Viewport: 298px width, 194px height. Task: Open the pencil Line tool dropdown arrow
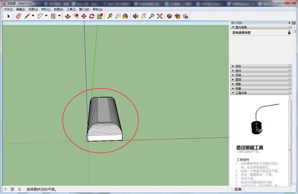tap(33, 16)
